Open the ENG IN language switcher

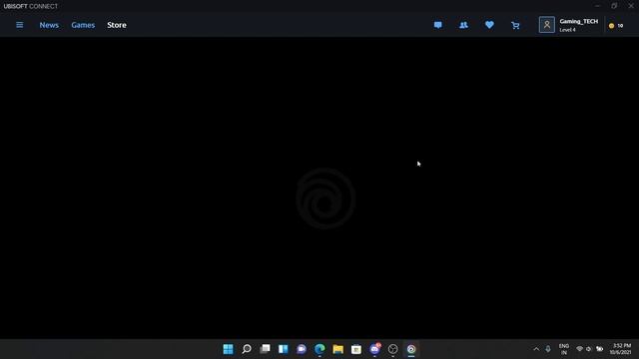click(x=564, y=349)
